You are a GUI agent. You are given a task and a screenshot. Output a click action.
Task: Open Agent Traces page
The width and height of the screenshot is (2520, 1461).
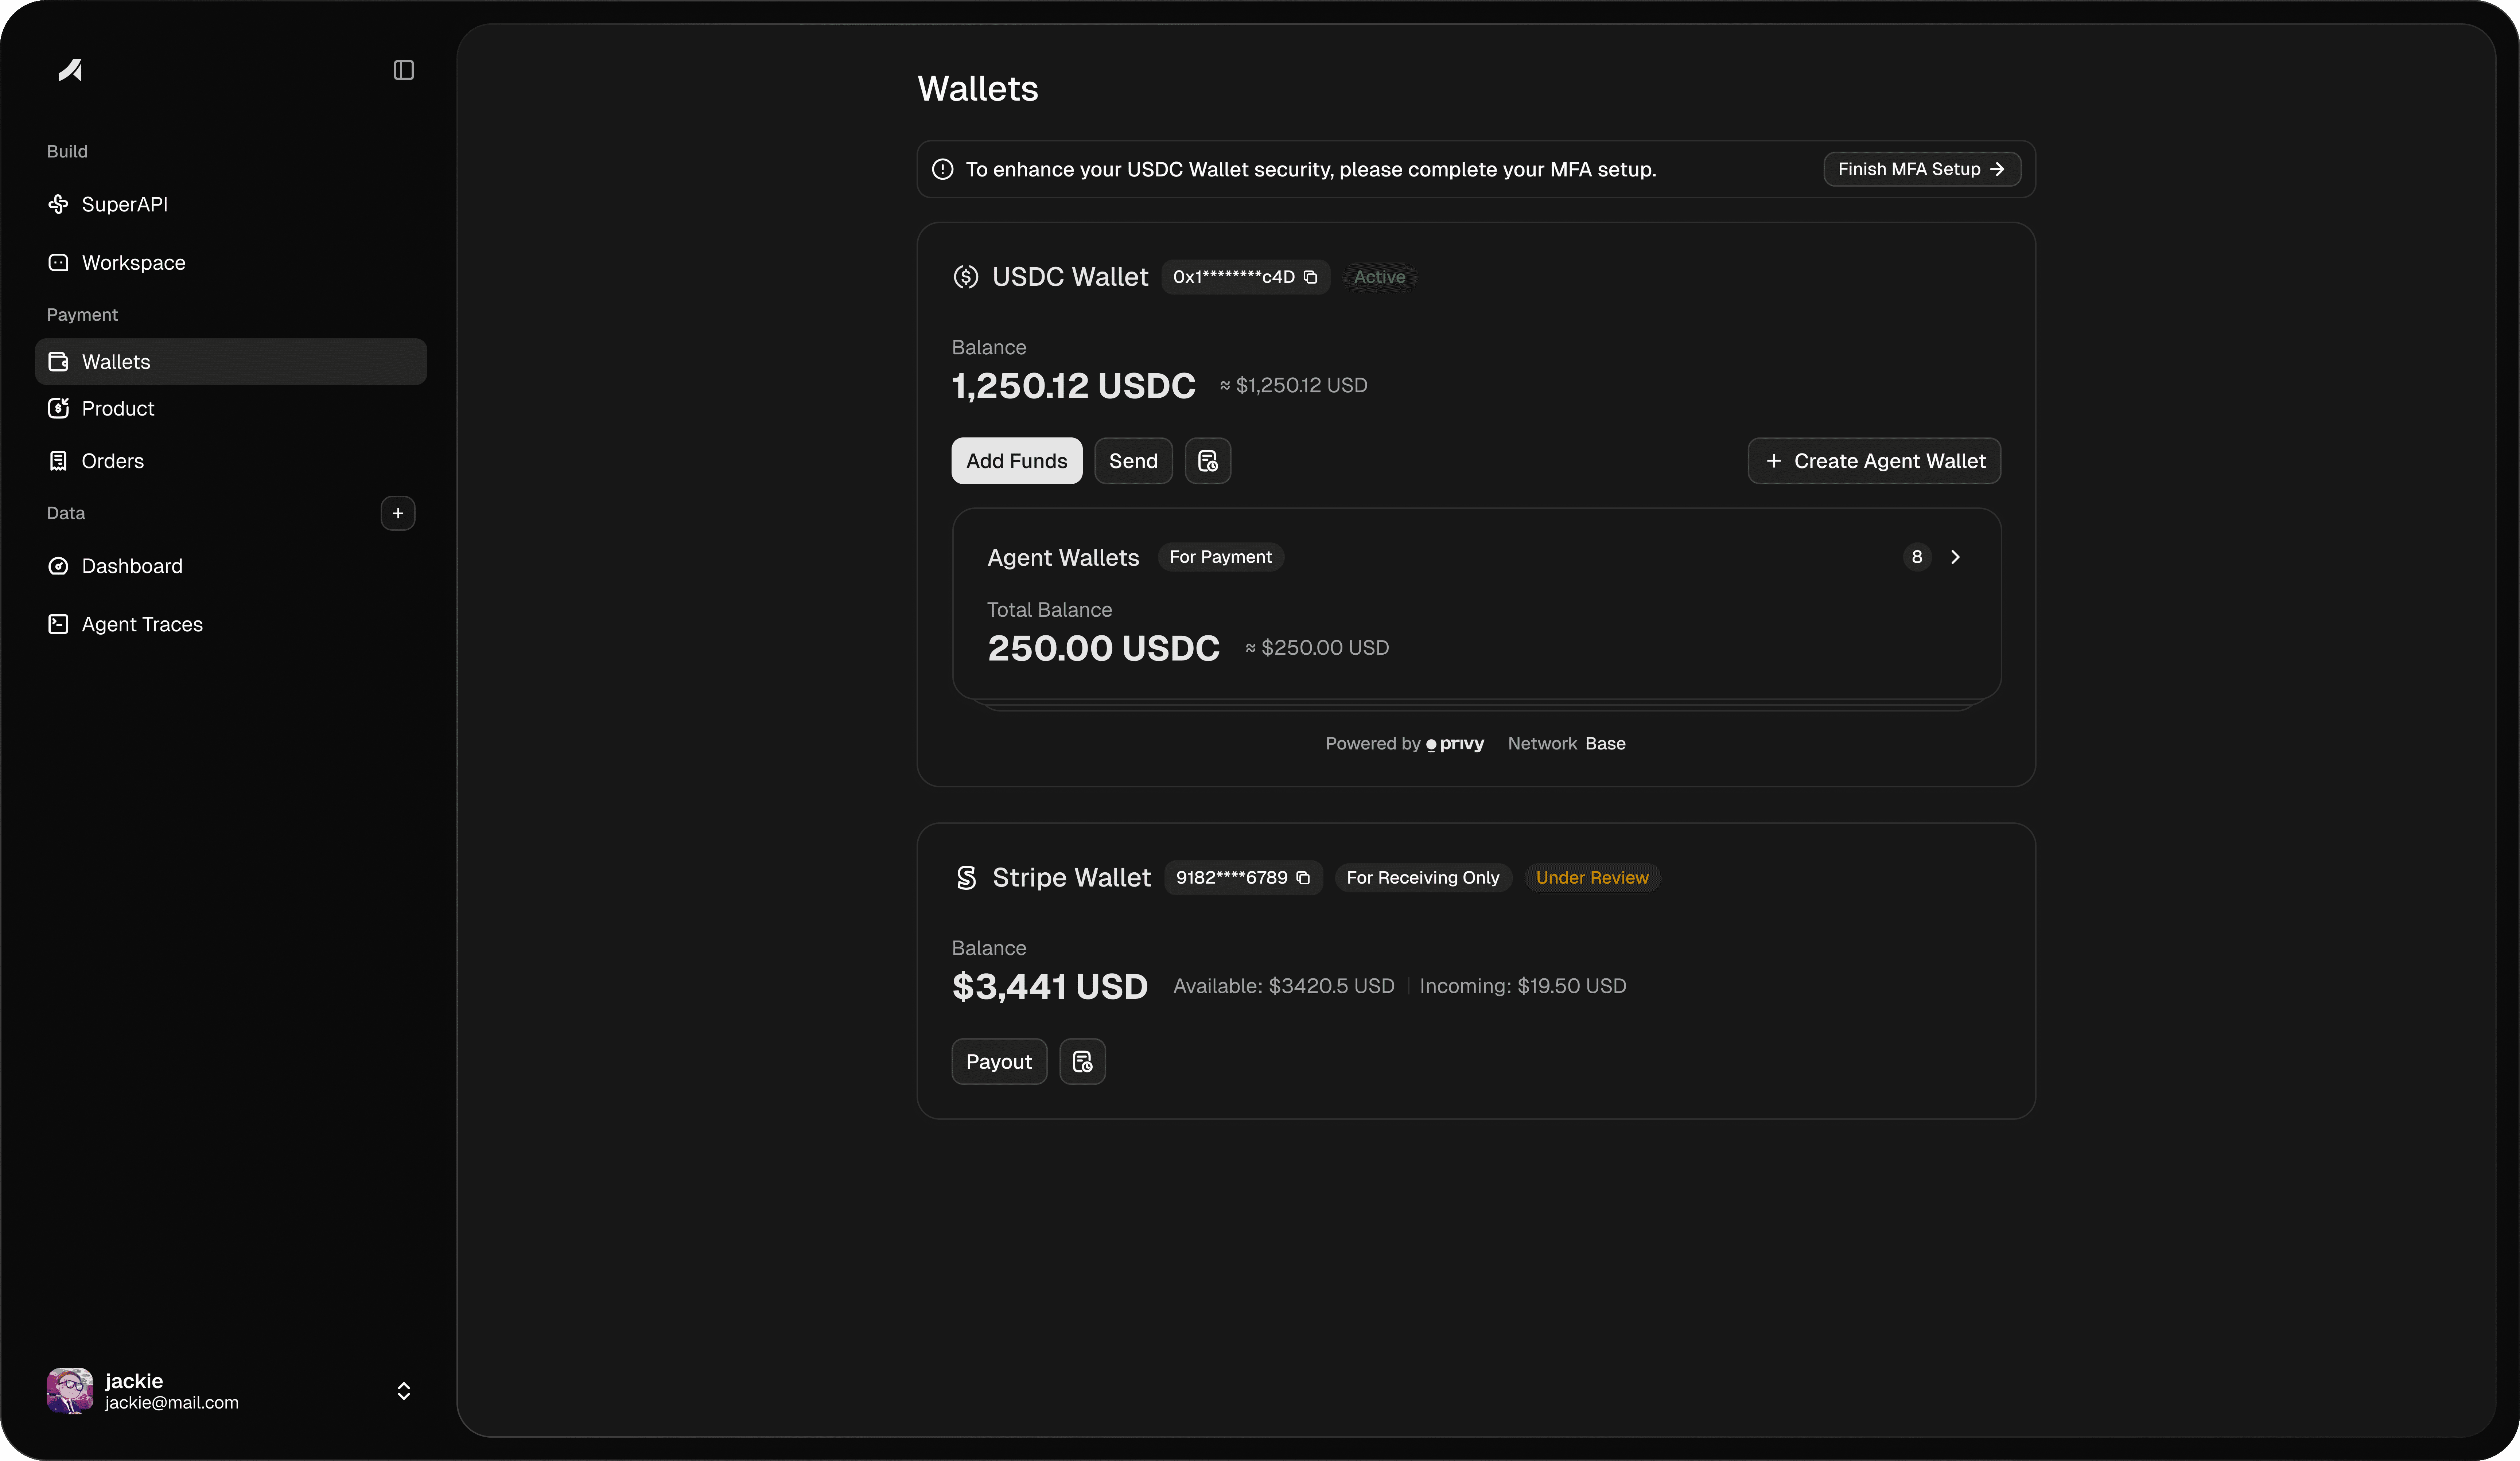point(231,624)
